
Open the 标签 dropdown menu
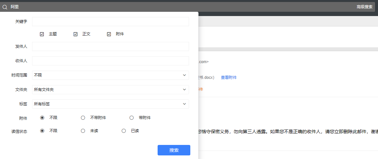click(x=110, y=104)
